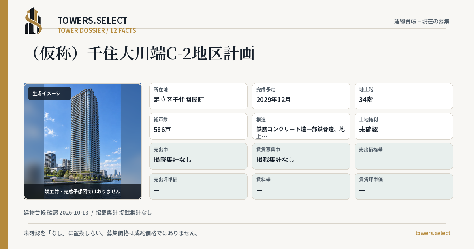Open the generated tower image thumbnail
The image size is (474, 249).
(83, 141)
